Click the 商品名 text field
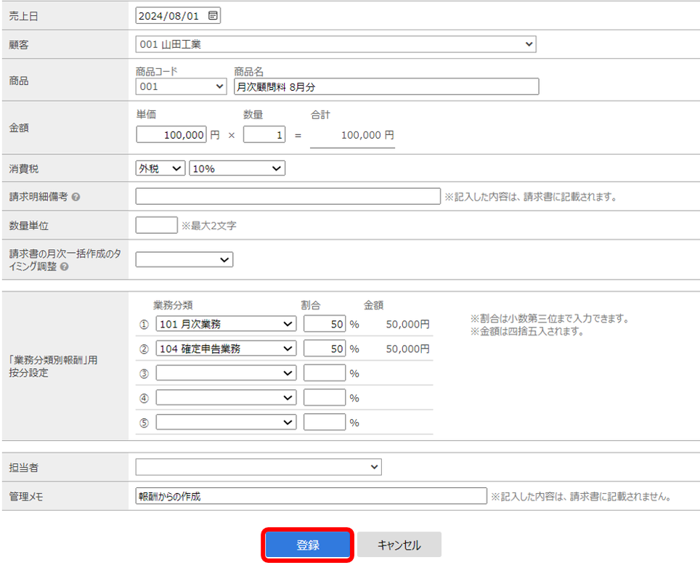The width and height of the screenshot is (700, 565). point(386,87)
